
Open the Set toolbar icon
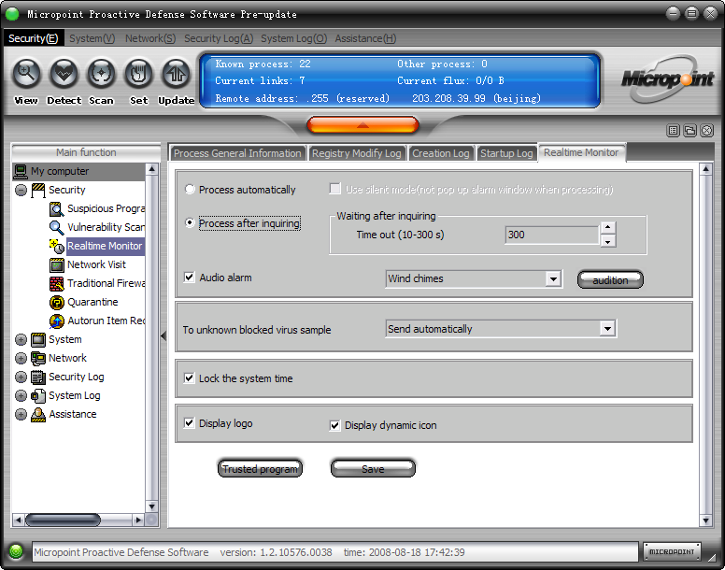point(138,74)
